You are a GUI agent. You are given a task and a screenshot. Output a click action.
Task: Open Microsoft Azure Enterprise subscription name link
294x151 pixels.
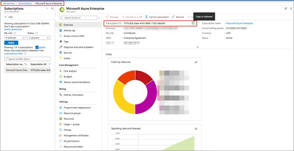(239, 23)
